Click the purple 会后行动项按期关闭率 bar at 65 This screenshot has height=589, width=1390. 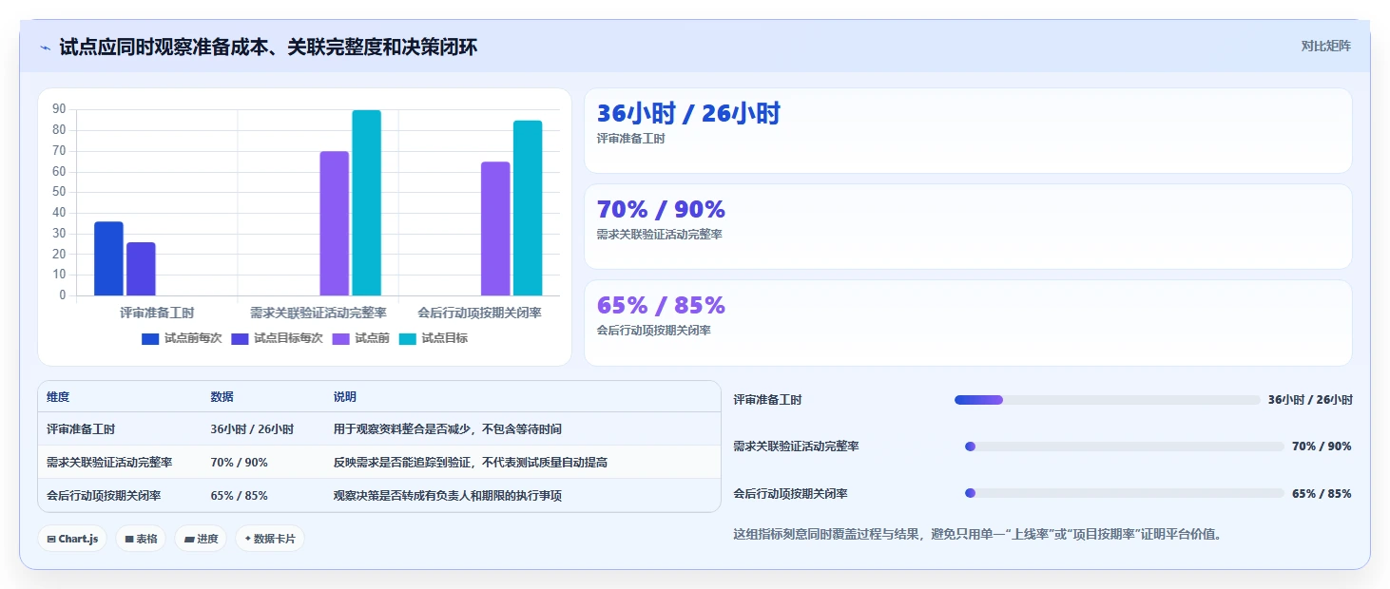495,229
